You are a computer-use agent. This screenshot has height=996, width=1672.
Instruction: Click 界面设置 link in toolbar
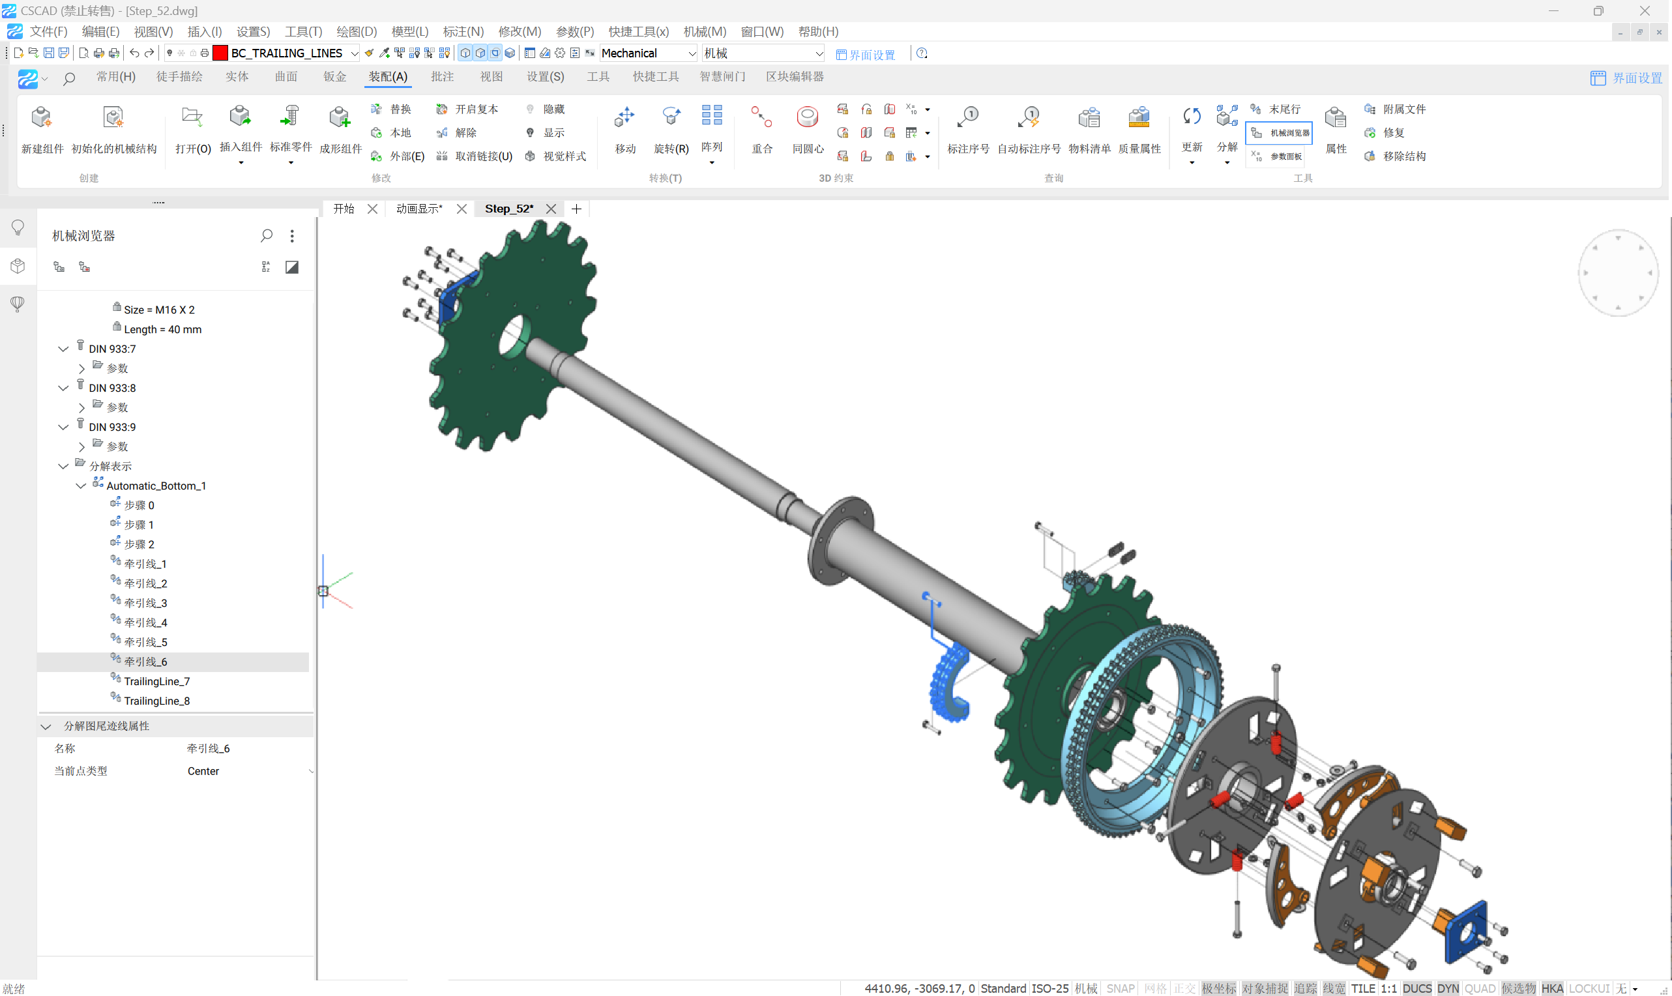pyautogui.click(x=866, y=54)
